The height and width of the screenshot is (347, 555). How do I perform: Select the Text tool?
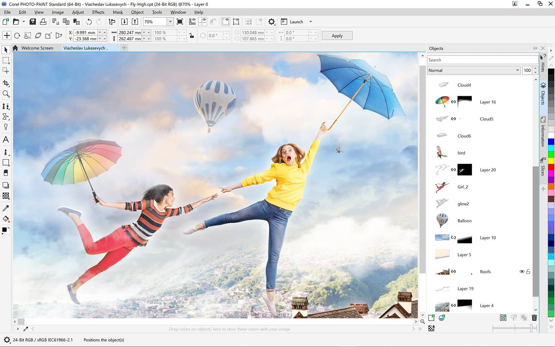click(x=6, y=140)
